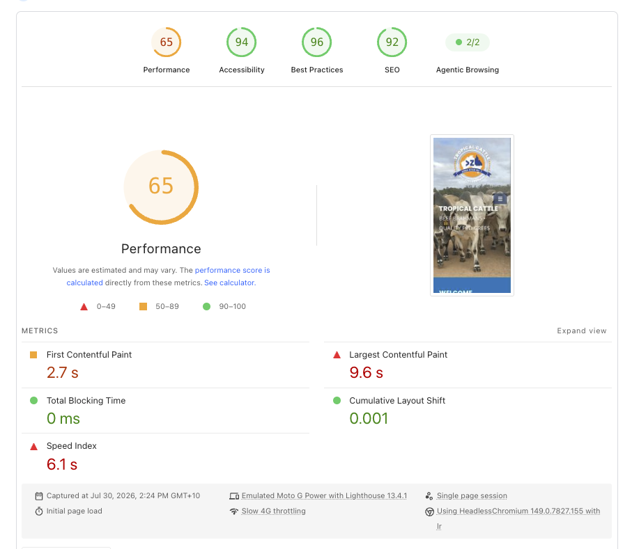Click the 0.001 value

[x=369, y=418]
